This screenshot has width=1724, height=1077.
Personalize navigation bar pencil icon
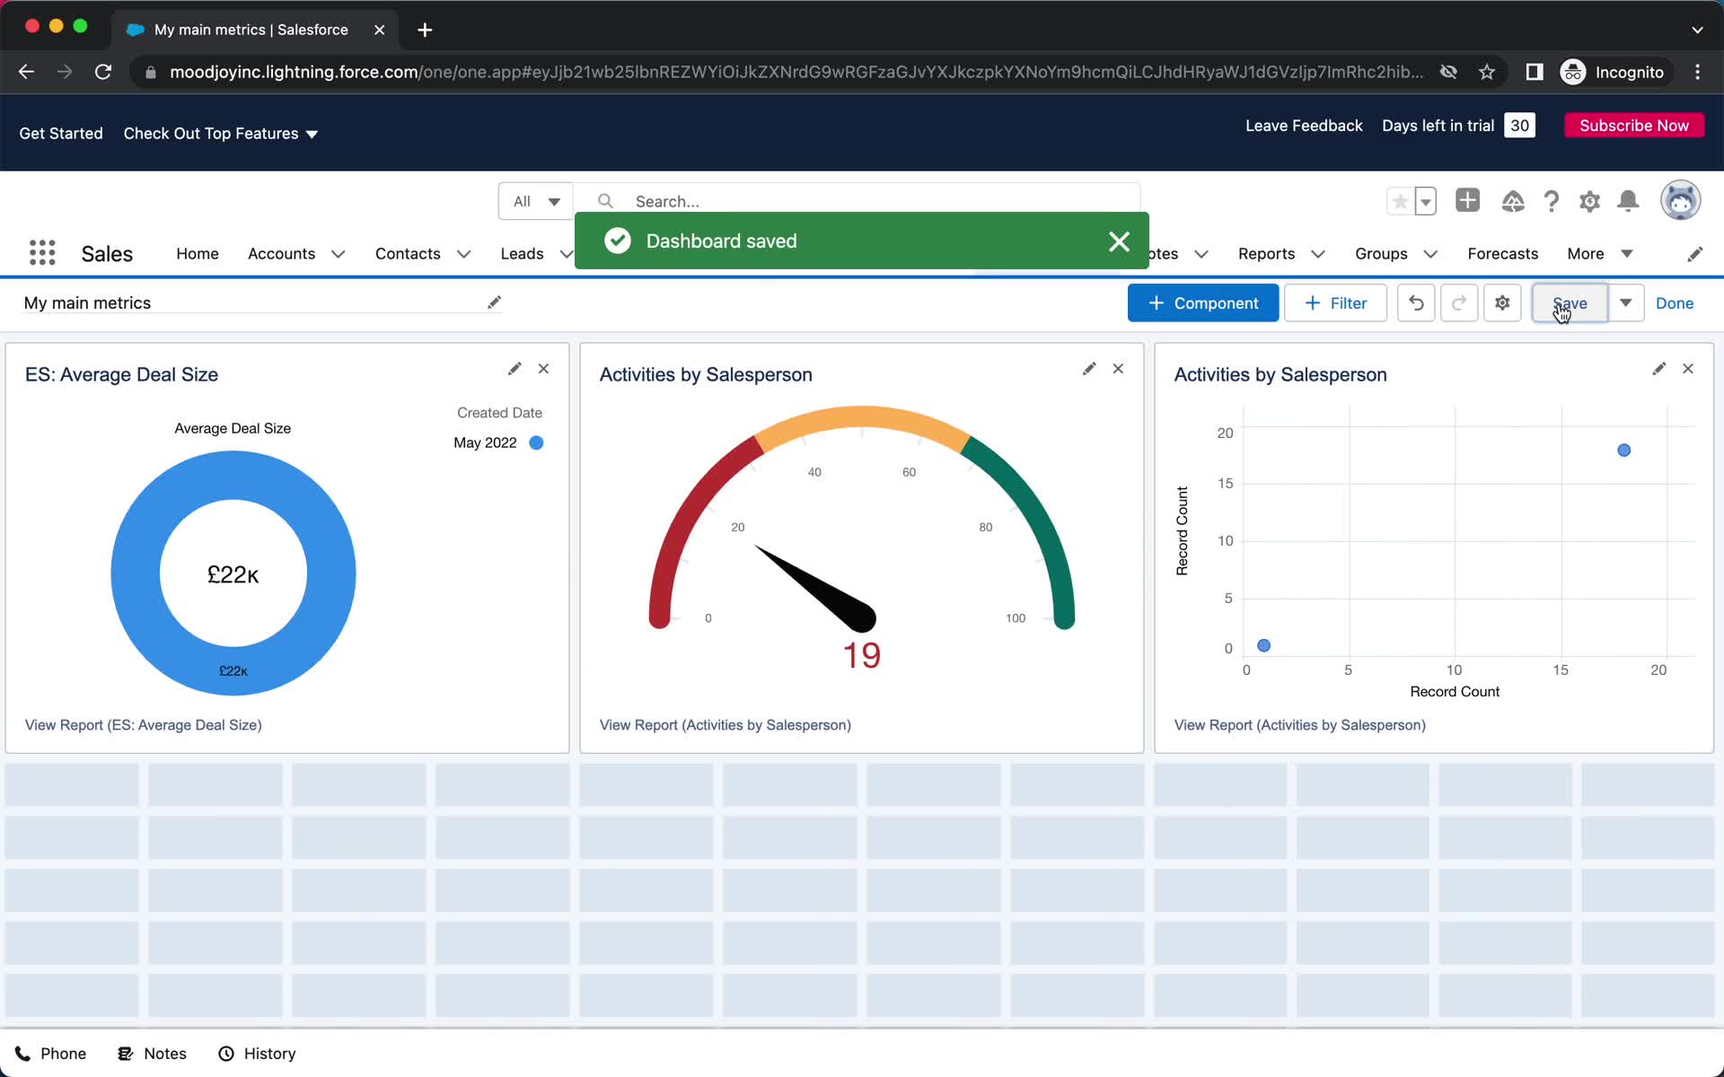point(1694,254)
